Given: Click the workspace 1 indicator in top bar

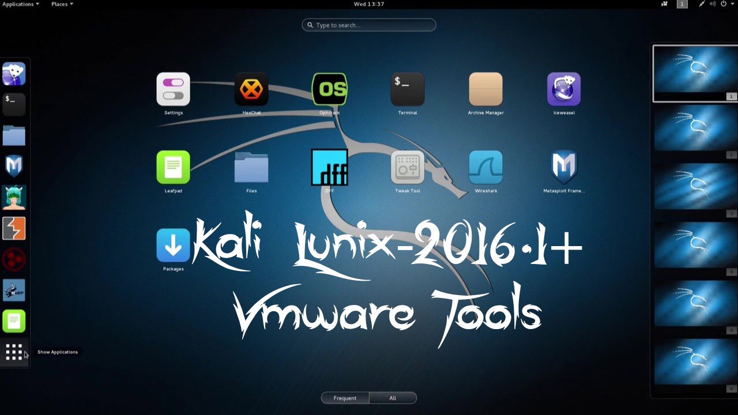Looking at the screenshot, I should click(x=682, y=4).
